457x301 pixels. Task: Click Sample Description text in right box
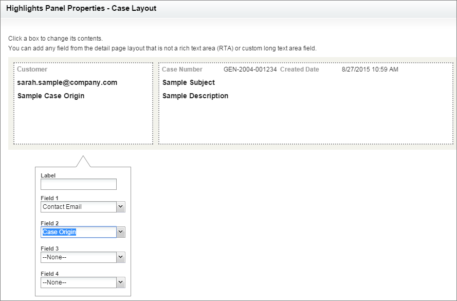pyautogui.click(x=195, y=96)
